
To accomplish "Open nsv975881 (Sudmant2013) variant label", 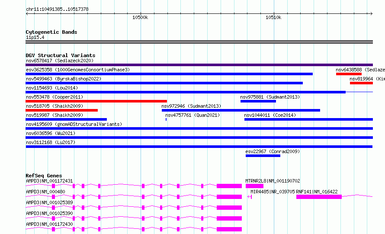I will pyautogui.click(x=270, y=97).
